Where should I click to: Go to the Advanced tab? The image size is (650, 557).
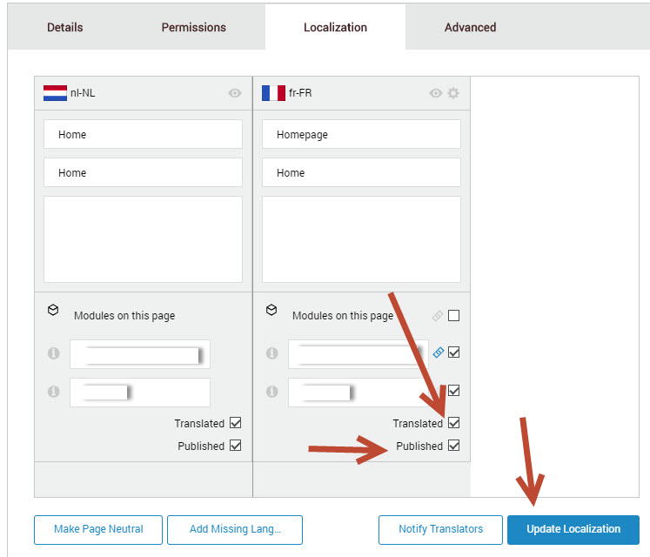coord(470,27)
